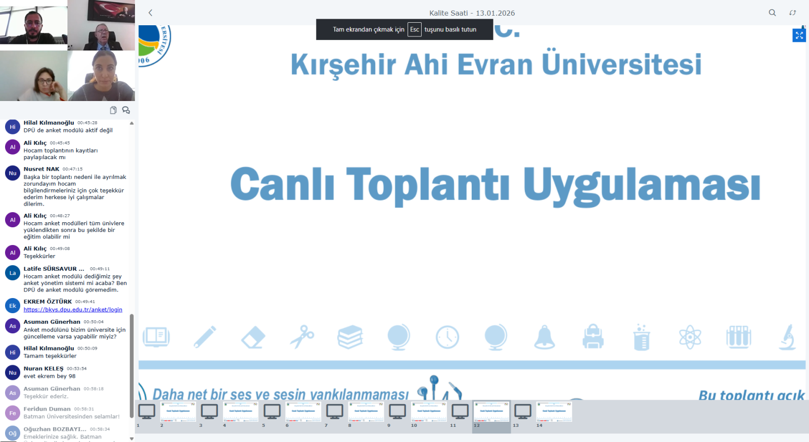Screen dimensions: 809x442
Task: Open slide thumbnail number 8
Action: 366,412
